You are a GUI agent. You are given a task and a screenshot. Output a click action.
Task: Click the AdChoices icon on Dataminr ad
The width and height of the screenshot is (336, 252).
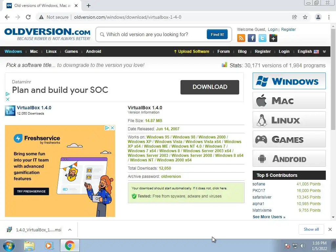[x=8, y=94]
